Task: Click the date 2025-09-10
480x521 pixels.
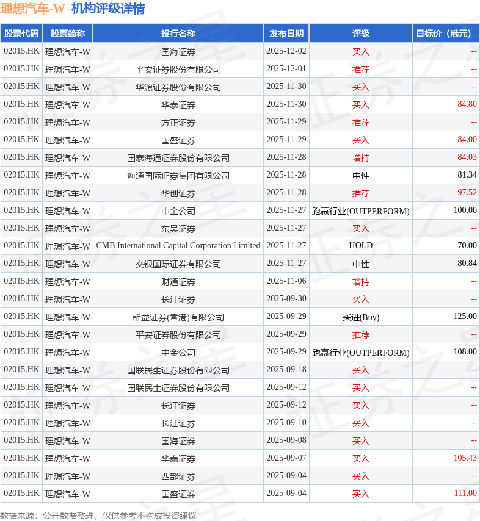Action: tap(286, 422)
